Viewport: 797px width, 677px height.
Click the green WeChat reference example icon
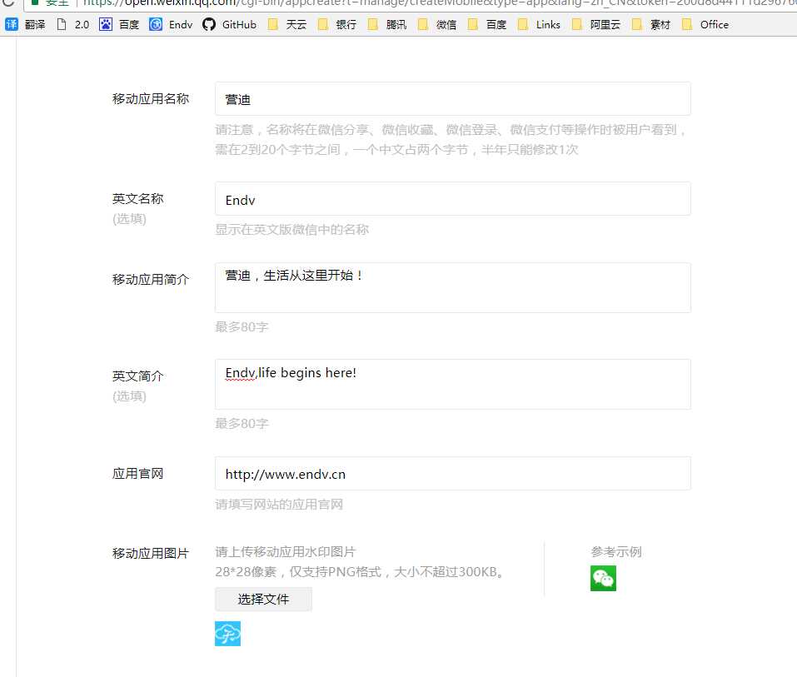click(x=603, y=579)
